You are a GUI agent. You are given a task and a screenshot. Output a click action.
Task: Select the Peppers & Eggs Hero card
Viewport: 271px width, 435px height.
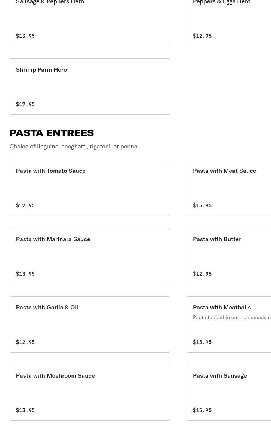229,23
